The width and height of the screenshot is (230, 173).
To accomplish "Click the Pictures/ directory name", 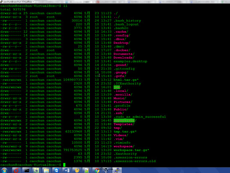I will pyautogui.click(x=123, y=102).
